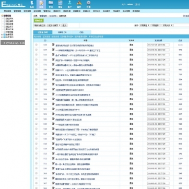Click the edit icon in row ID 519
This screenshot has width=189, height=189.
point(53,124)
